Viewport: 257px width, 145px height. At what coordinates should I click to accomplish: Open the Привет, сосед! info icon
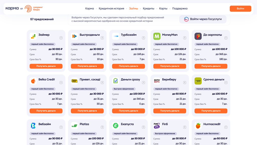(x=102, y=82)
